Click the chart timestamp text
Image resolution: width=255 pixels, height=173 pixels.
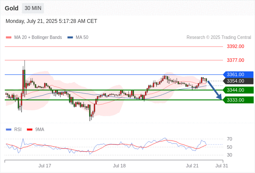pos(51,21)
